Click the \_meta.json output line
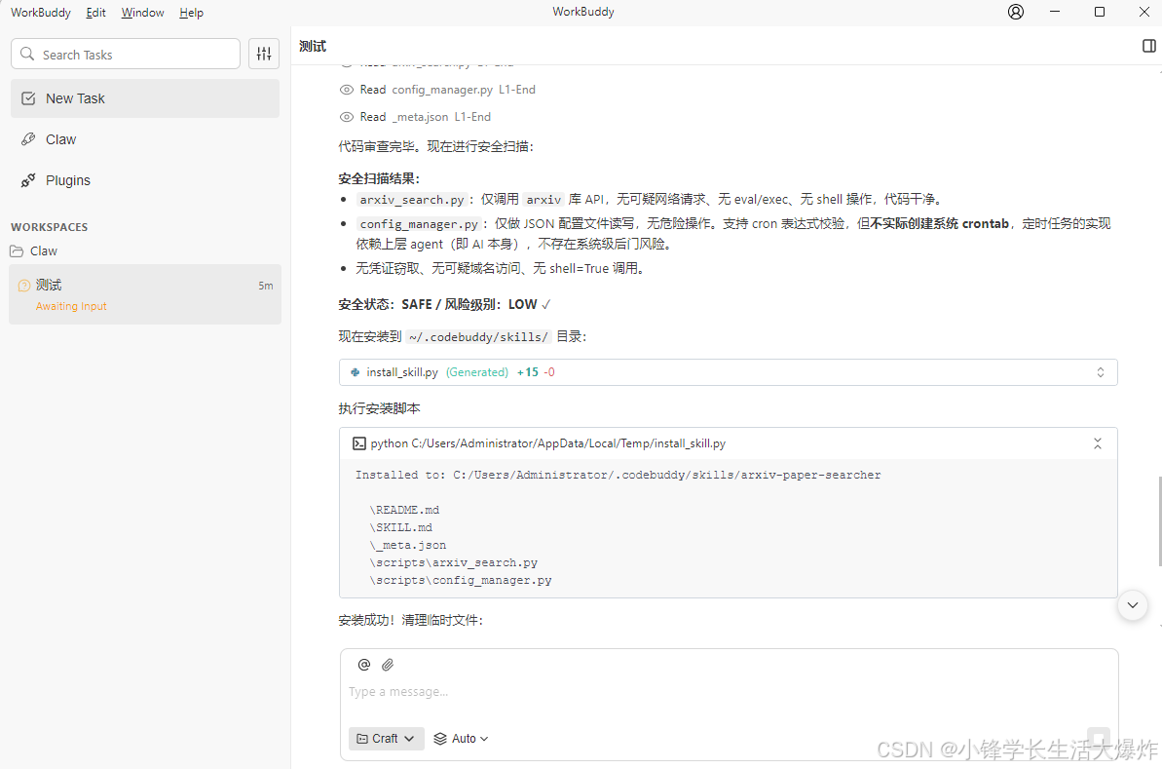Screen dimensions: 1162x769 [407, 545]
